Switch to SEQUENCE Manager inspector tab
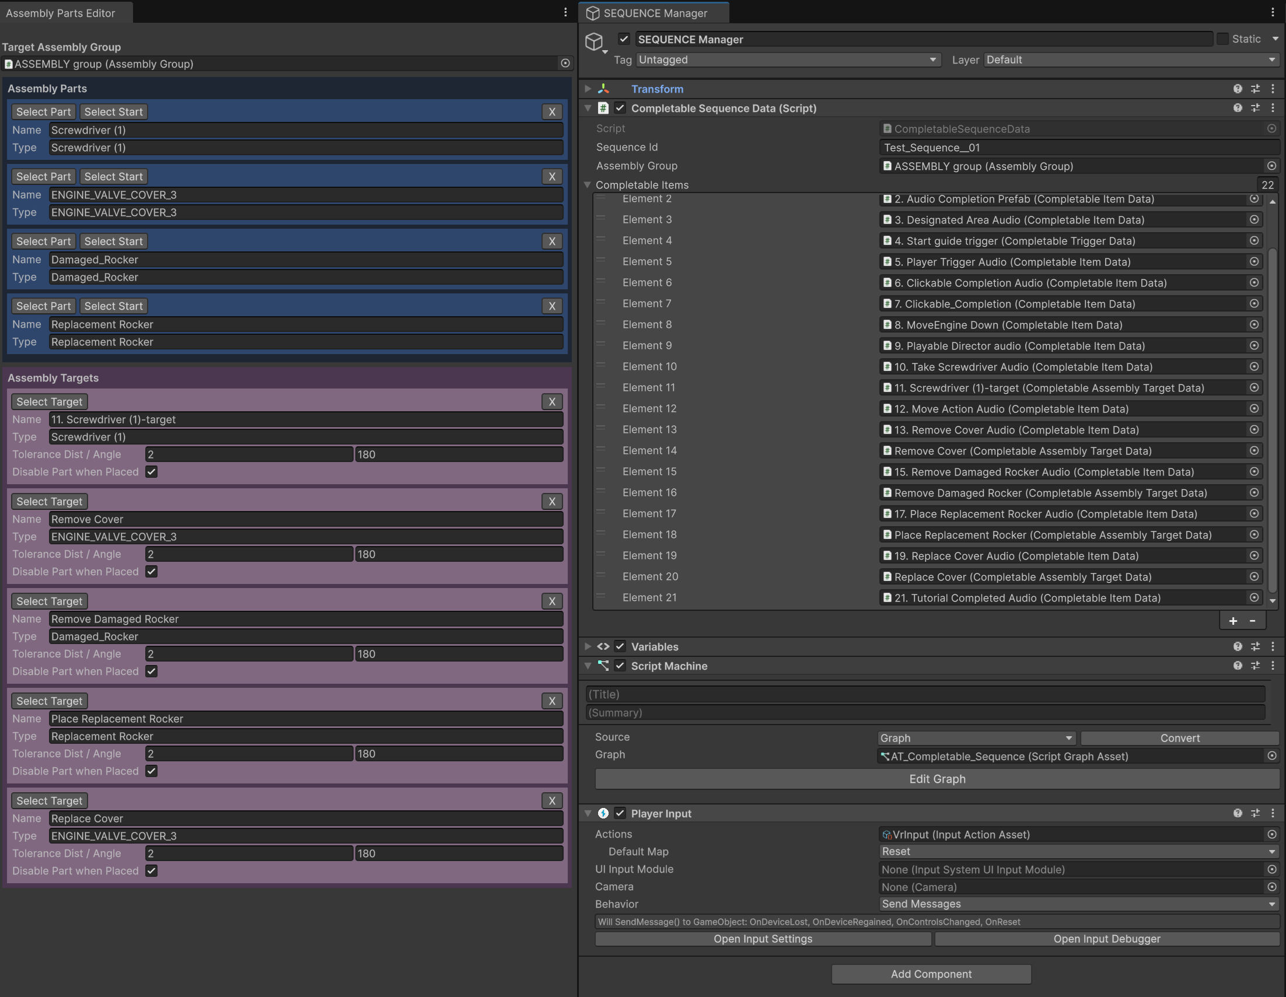1286x997 pixels. click(654, 13)
